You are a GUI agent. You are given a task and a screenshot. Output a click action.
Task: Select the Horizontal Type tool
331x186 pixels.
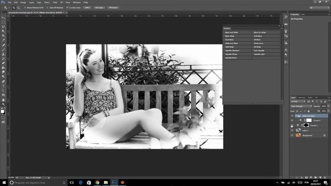tap(3, 86)
